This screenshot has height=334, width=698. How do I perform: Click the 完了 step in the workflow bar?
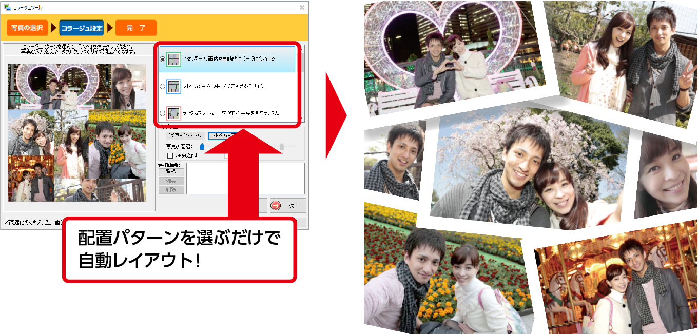coord(135,28)
